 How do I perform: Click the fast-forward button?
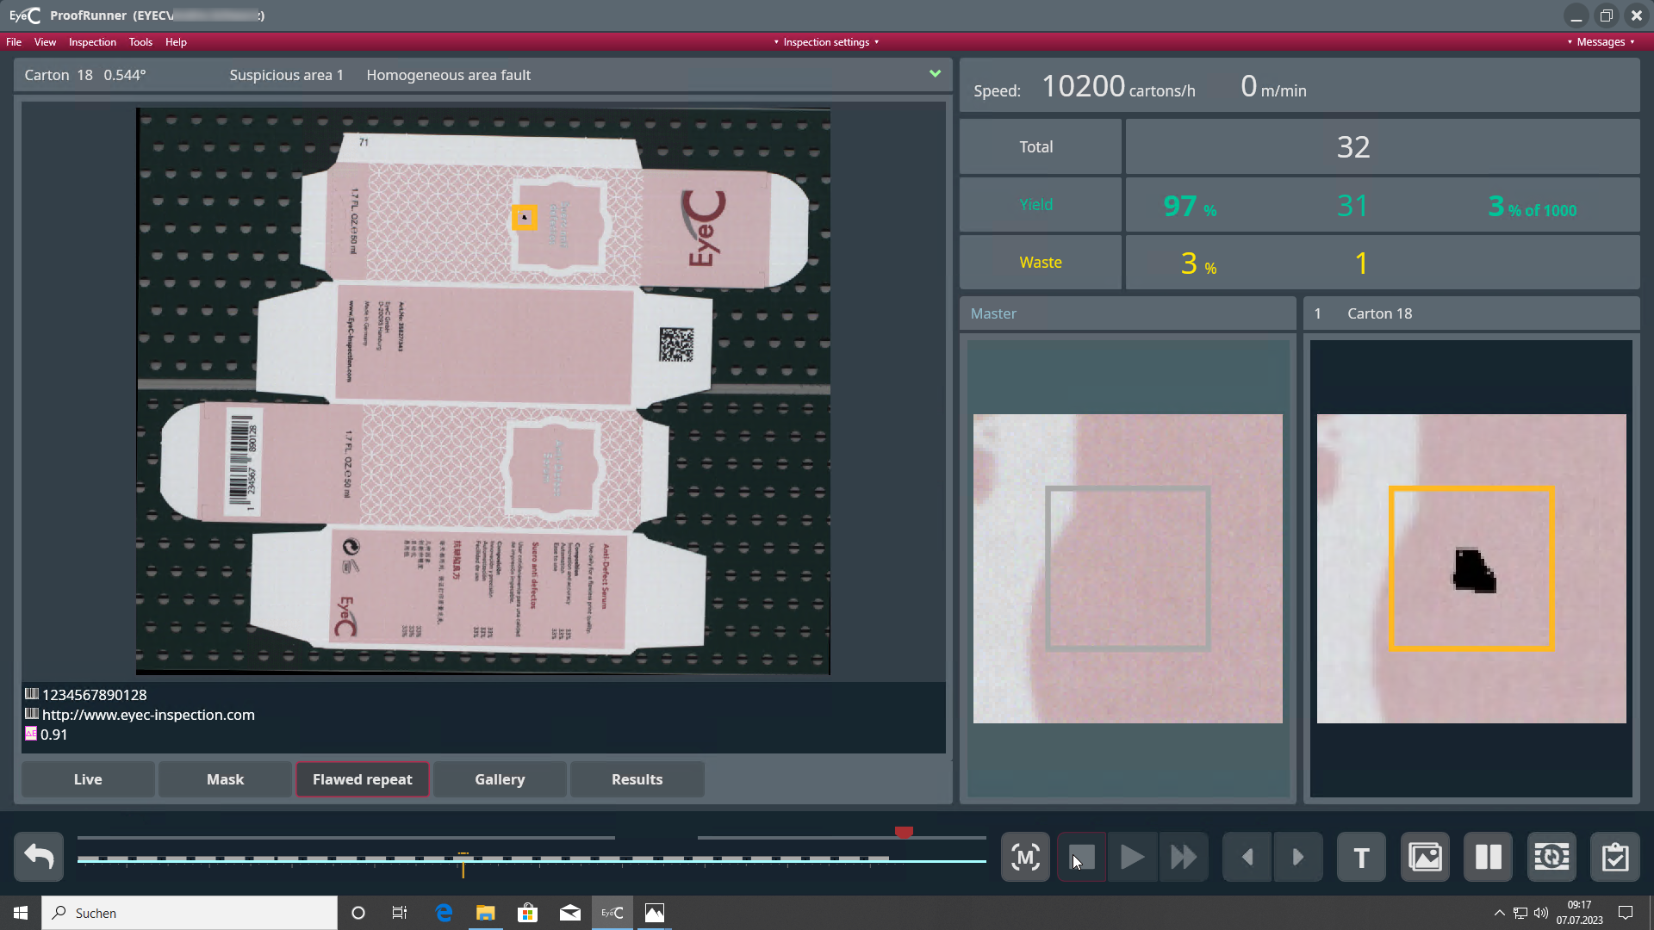1184,857
